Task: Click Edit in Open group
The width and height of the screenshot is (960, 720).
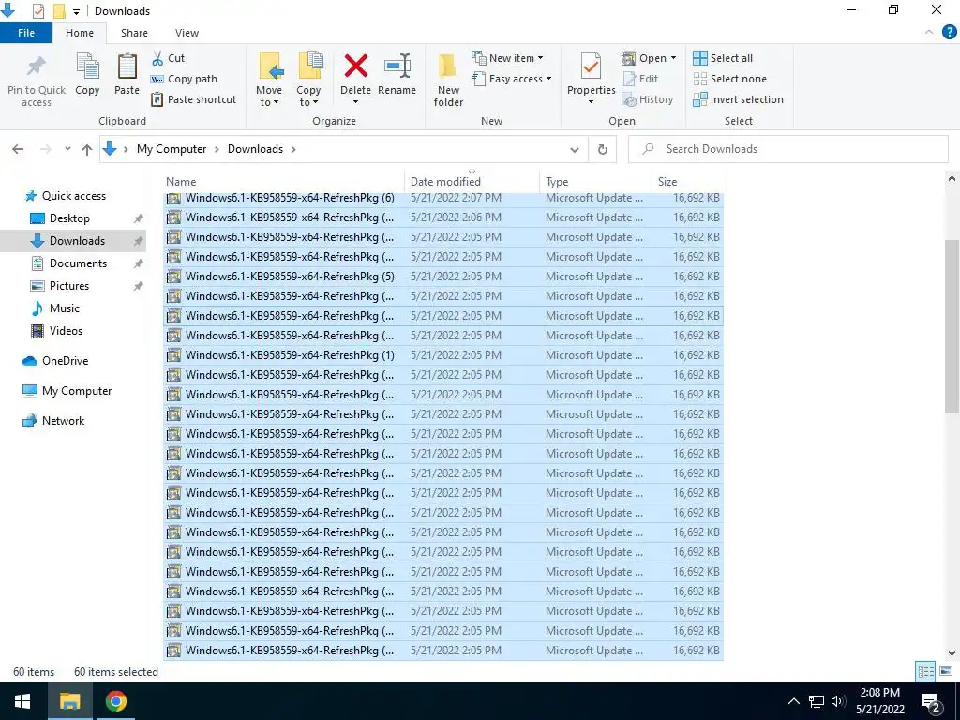Action: pos(640,79)
